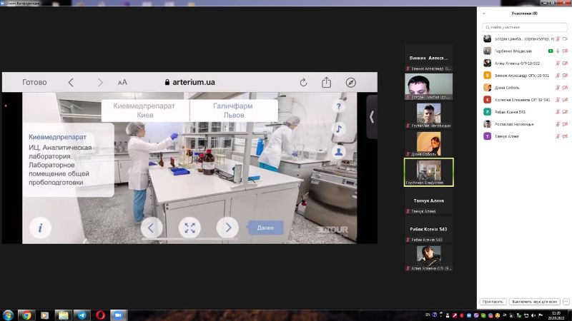Select the Галичфарм Львов tab
Image resolution: width=572 pixels, height=321 pixels.
233,110
